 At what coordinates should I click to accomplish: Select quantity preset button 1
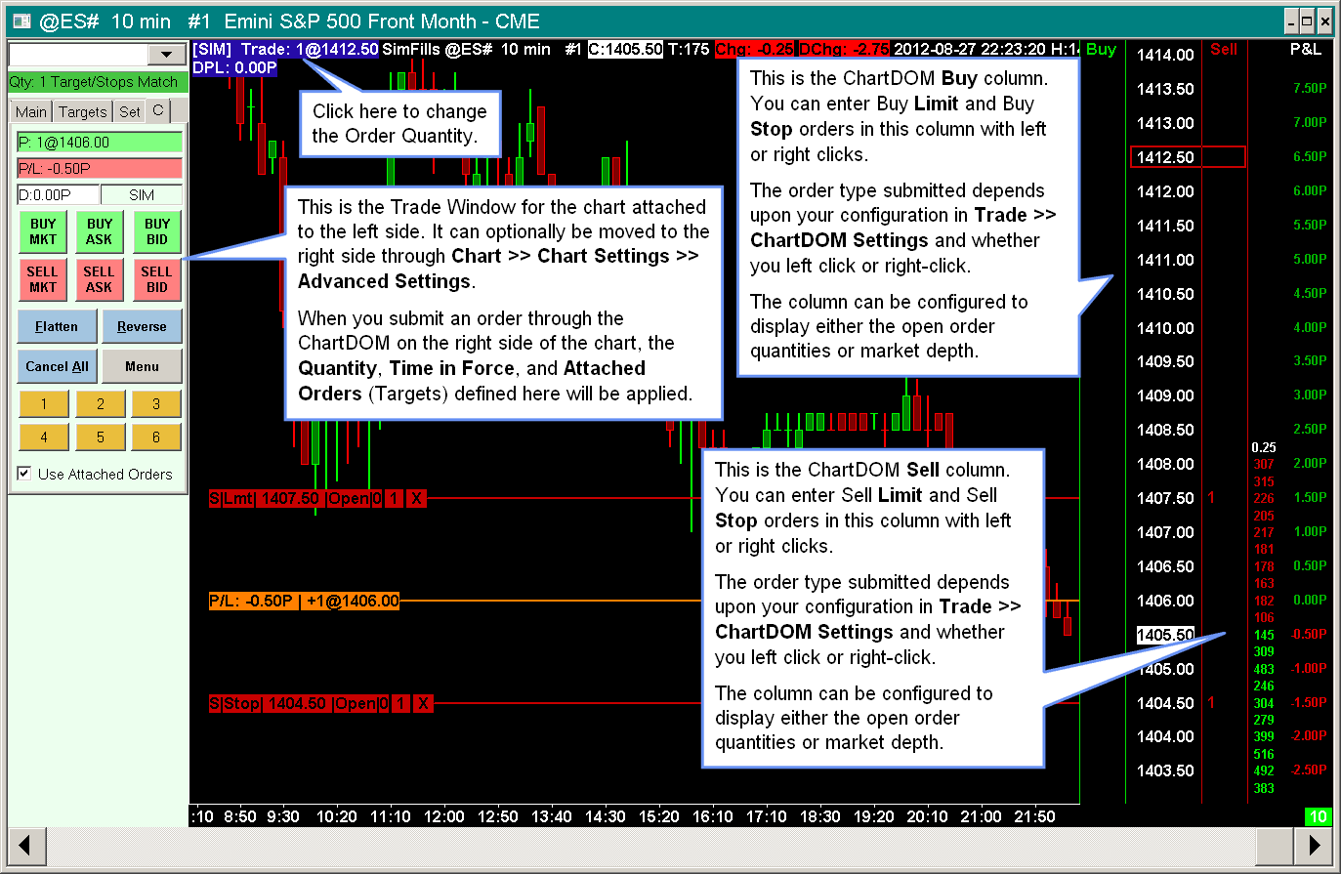tap(43, 403)
